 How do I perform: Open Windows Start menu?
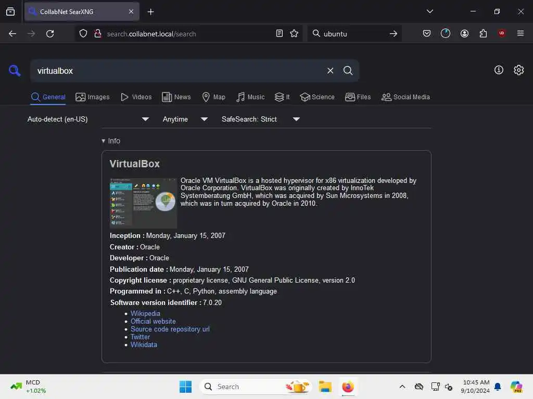(x=185, y=387)
